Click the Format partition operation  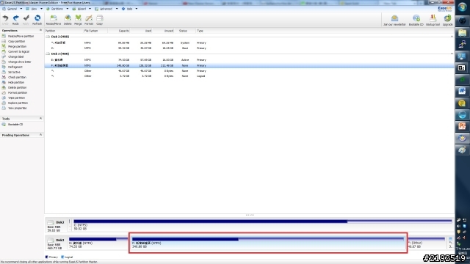click(x=18, y=93)
